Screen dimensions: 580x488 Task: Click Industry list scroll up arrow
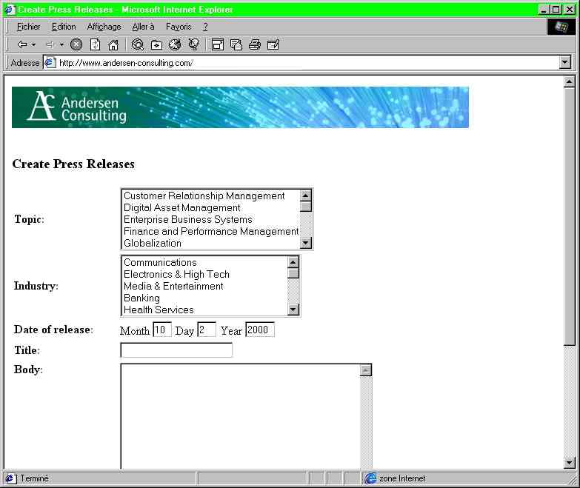pos(293,261)
